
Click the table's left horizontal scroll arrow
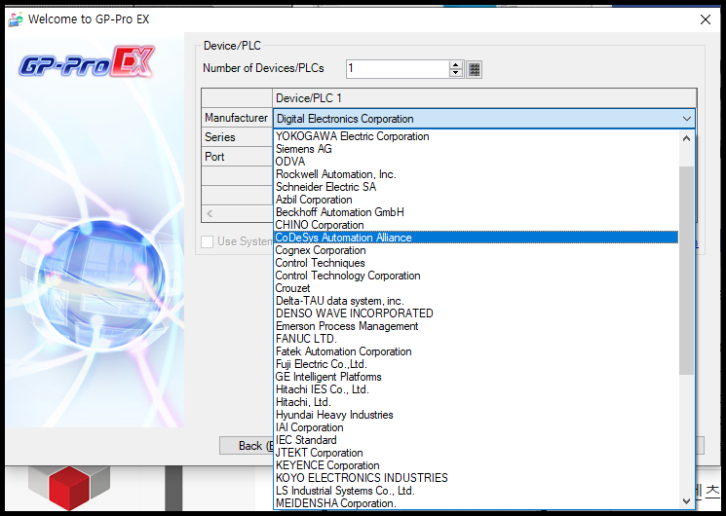point(210,213)
